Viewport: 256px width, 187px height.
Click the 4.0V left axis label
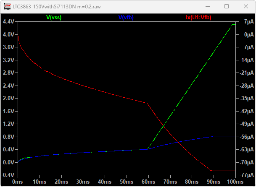point(9,34)
